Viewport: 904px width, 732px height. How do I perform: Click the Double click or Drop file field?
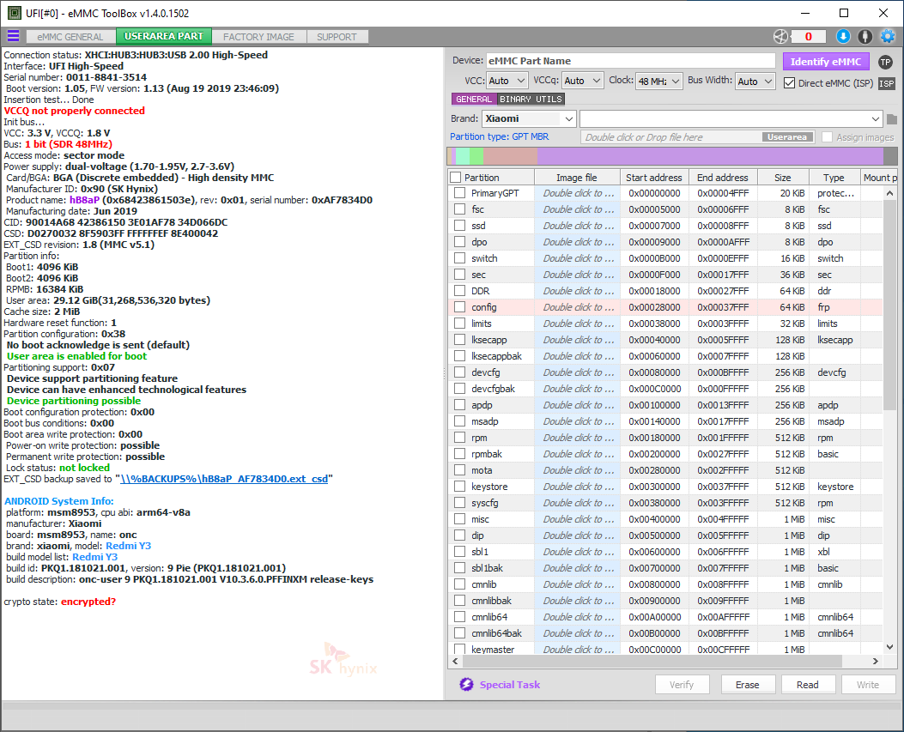pos(673,137)
